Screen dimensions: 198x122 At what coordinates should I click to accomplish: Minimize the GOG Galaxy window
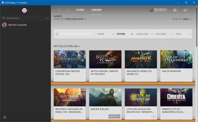pyautogui.click(x=178, y=3)
